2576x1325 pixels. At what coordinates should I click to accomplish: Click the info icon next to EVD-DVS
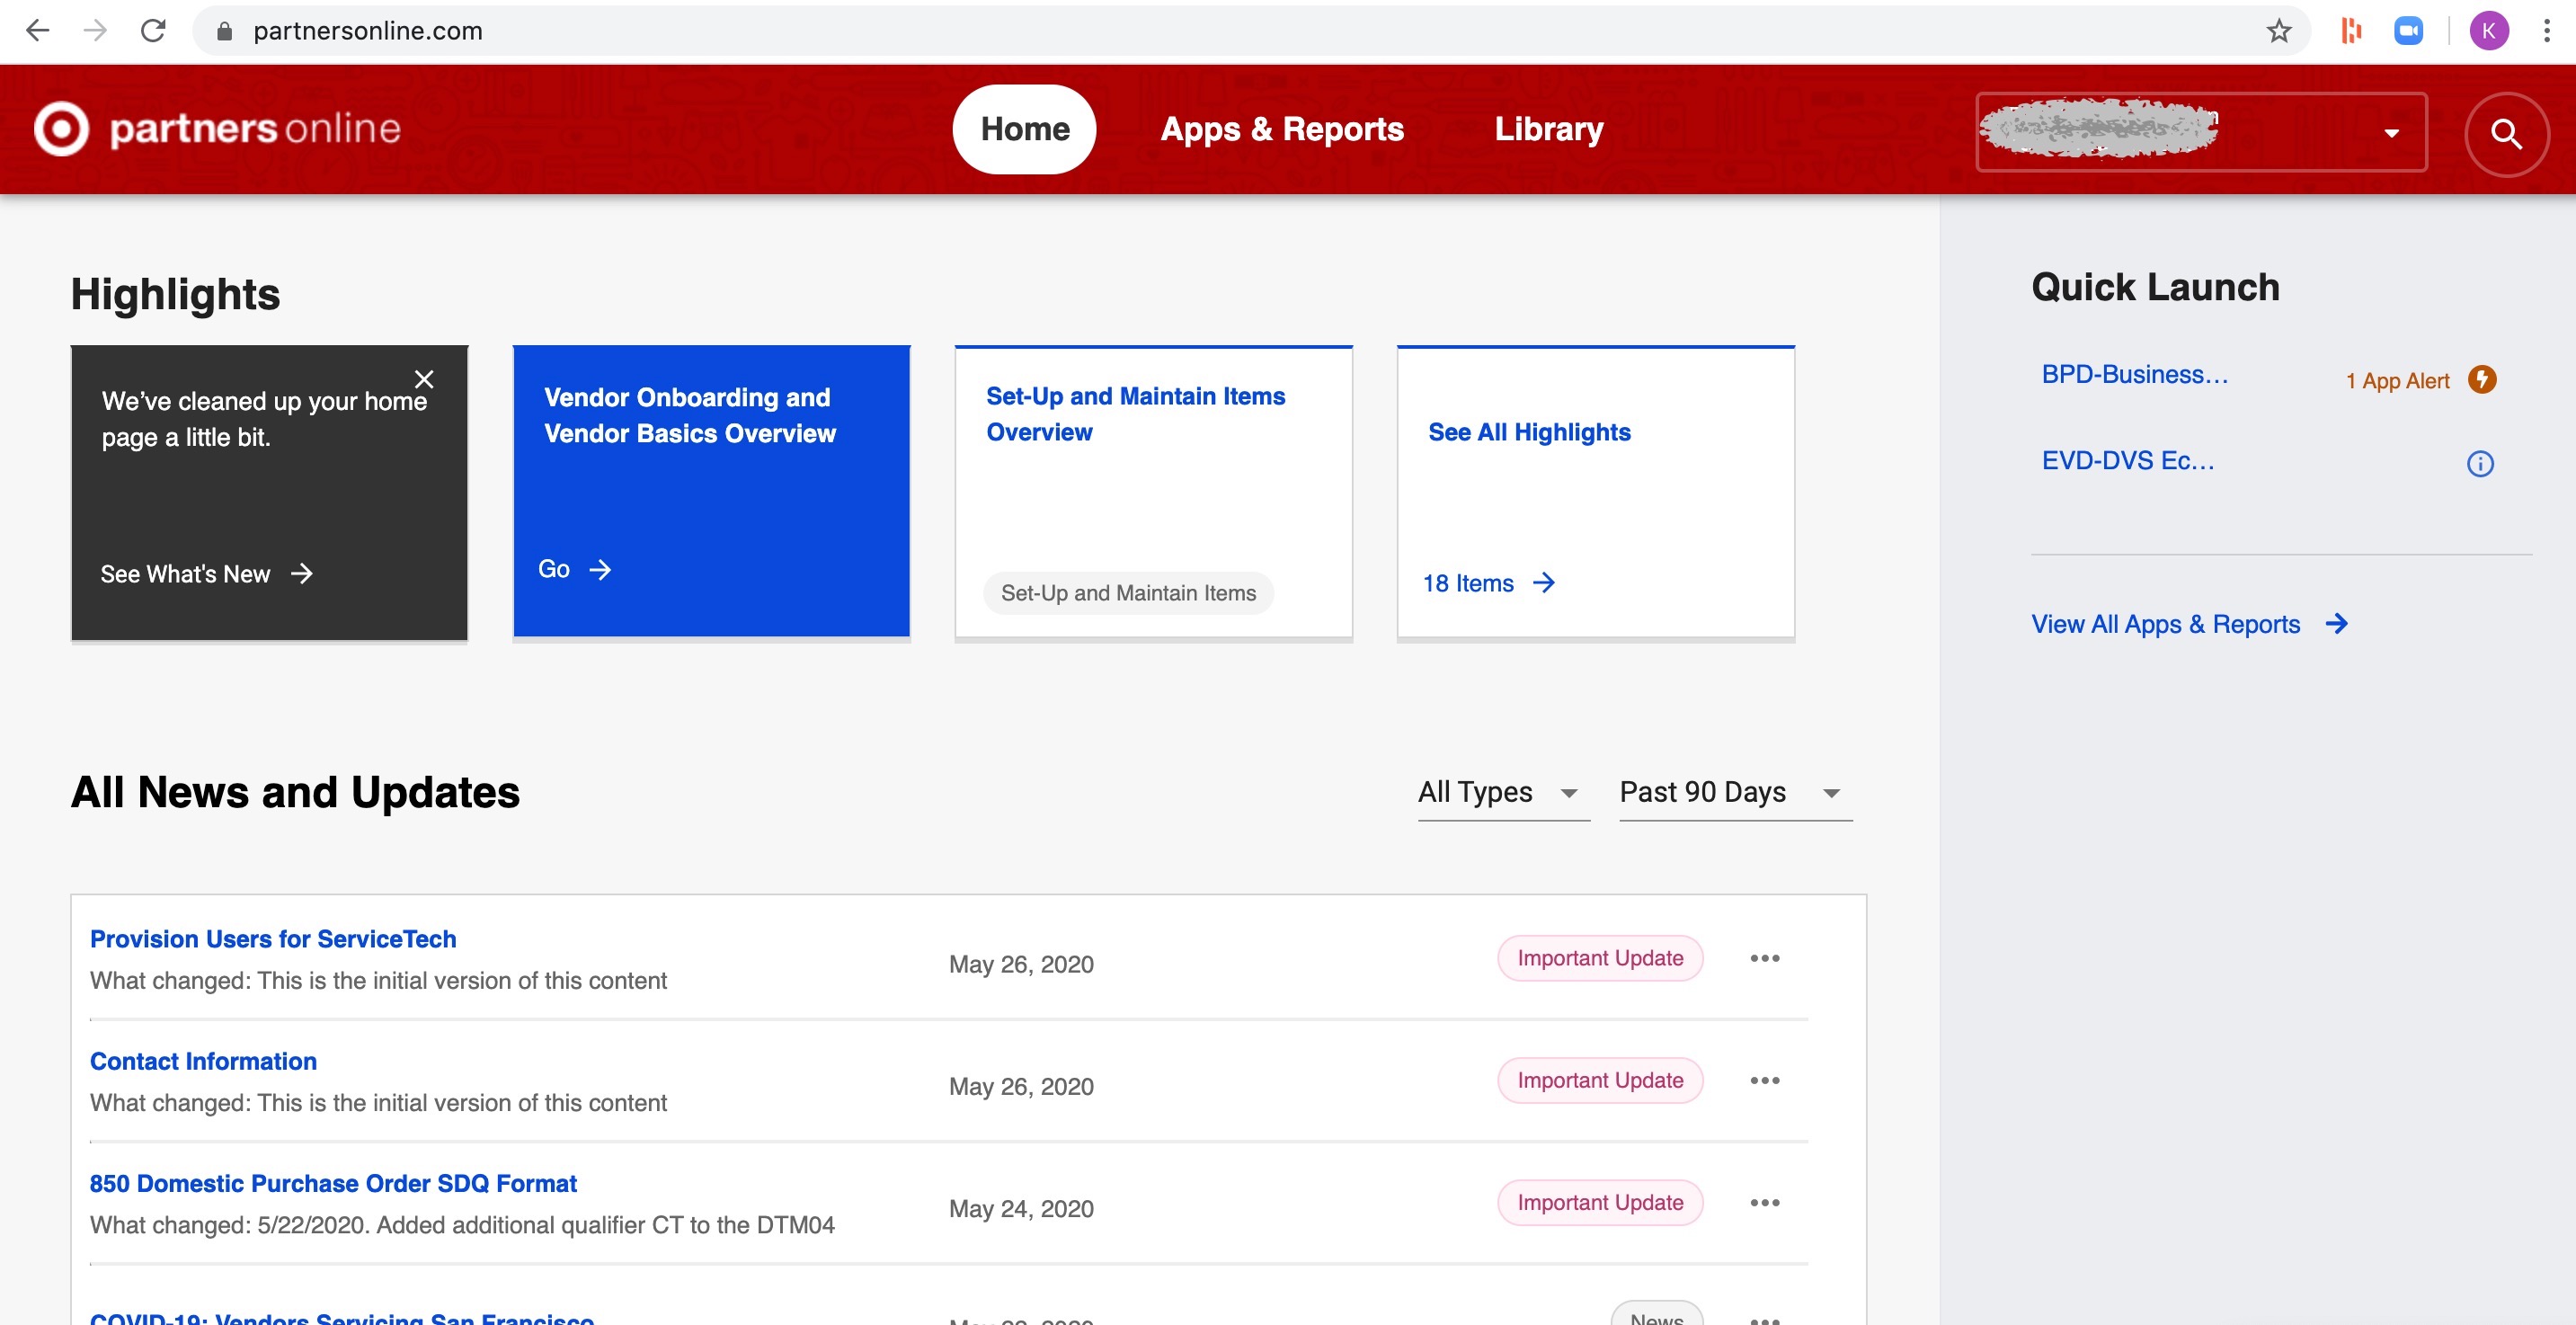[x=2480, y=463]
